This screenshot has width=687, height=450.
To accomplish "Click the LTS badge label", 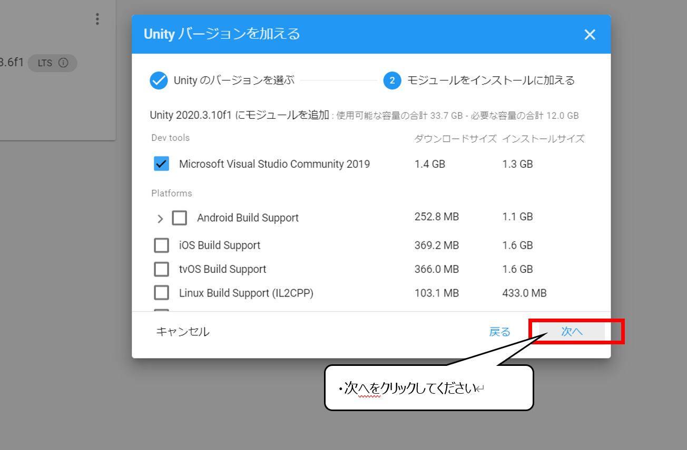I will click(45, 63).
